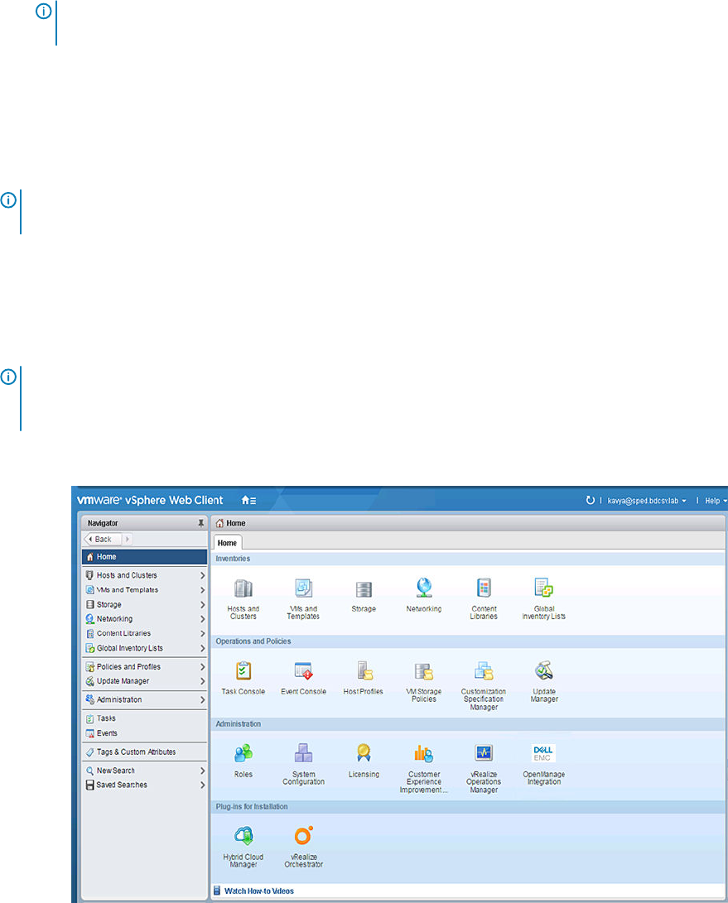The image size is (728, 903).
Task: Expand the Networking navigator arrow
Action: (202, 619)
